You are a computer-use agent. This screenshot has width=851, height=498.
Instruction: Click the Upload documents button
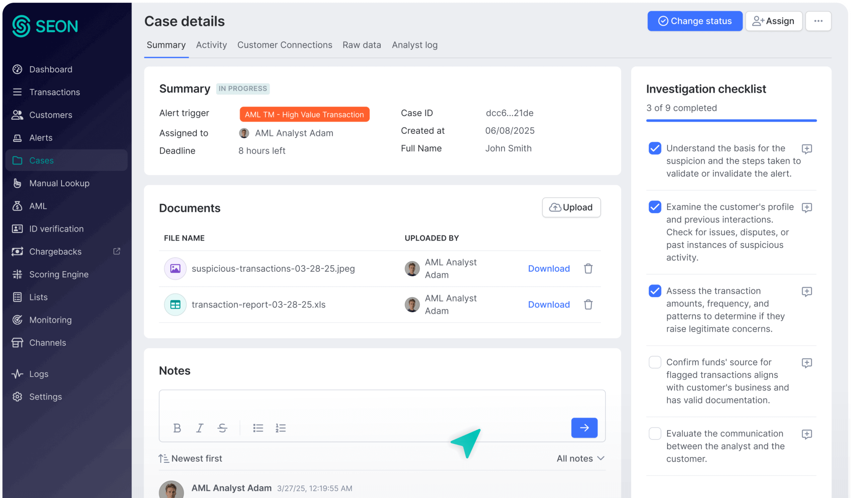[571, 207]
